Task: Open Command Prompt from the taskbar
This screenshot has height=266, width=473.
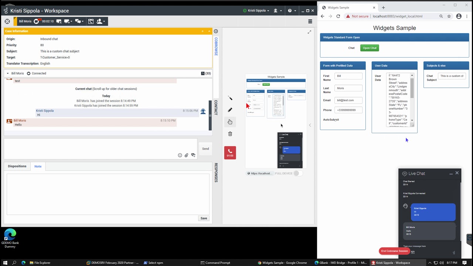Action: [x=215, y=263]
